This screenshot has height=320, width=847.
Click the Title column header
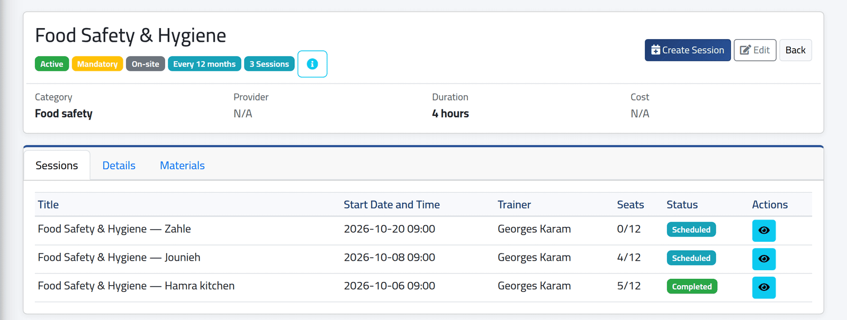[x=48, y=205]
